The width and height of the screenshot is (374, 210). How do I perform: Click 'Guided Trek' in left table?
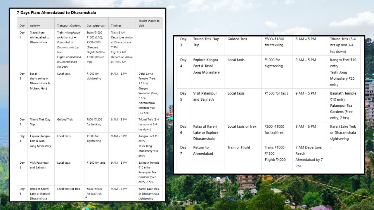click(65, 119)
